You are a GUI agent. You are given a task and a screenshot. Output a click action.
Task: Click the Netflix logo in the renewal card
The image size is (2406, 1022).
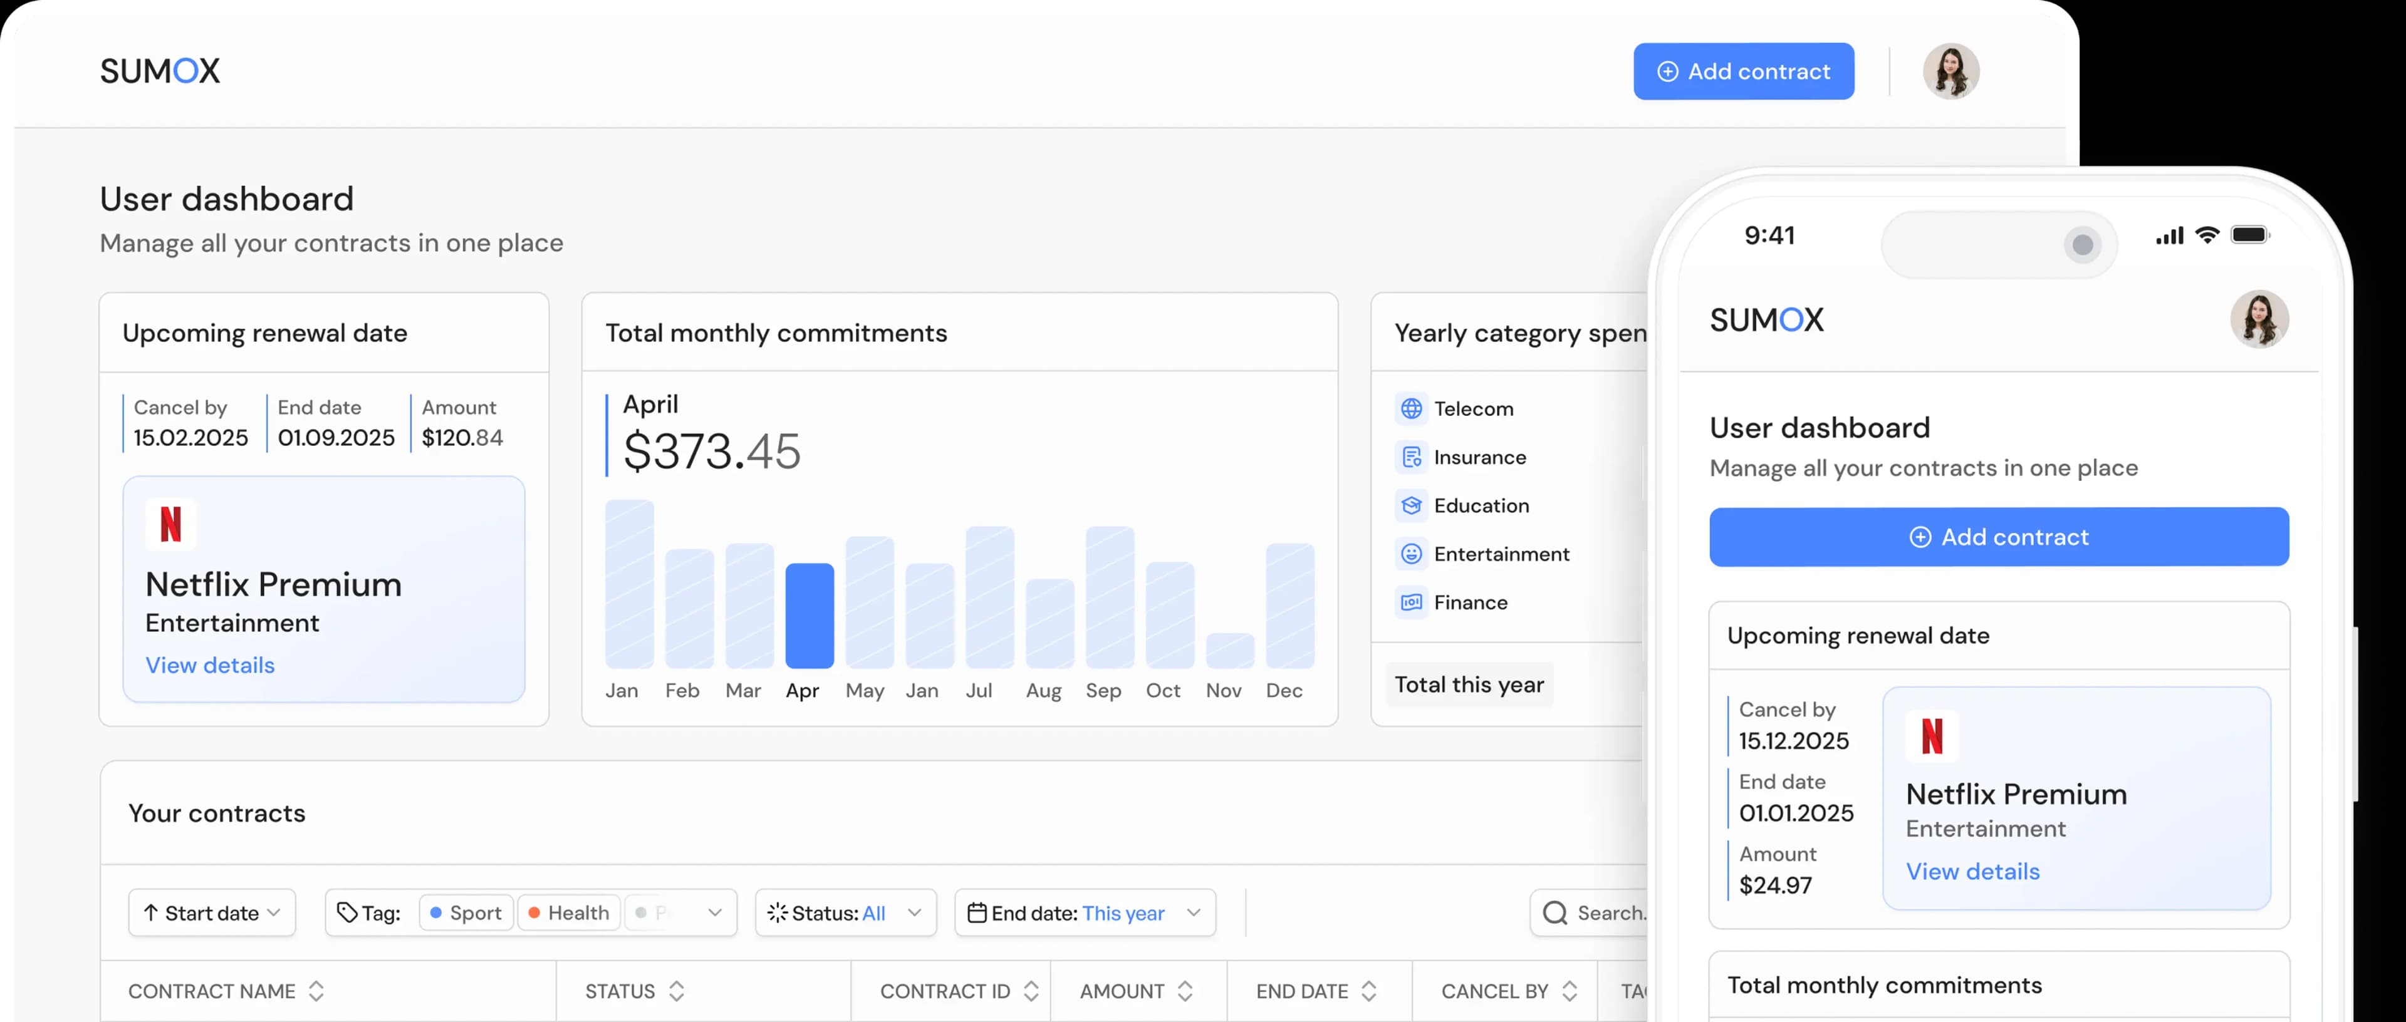171,524
